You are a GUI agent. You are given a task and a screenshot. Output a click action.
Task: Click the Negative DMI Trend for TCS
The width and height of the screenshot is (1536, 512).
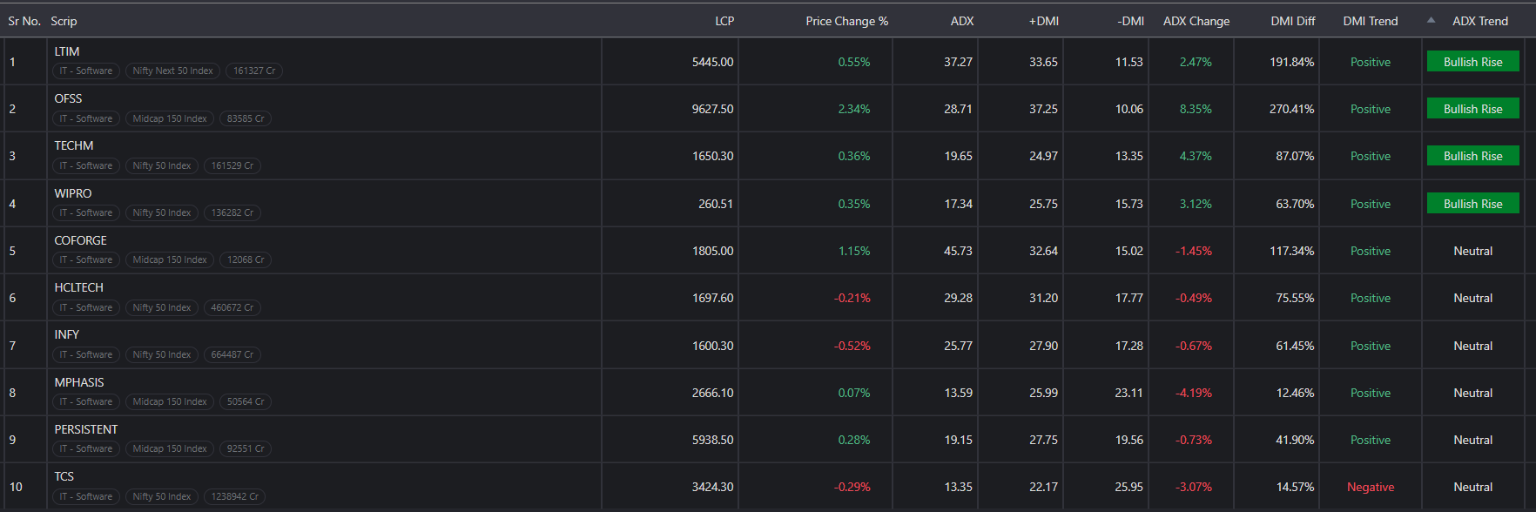[x=1371, y=487]
